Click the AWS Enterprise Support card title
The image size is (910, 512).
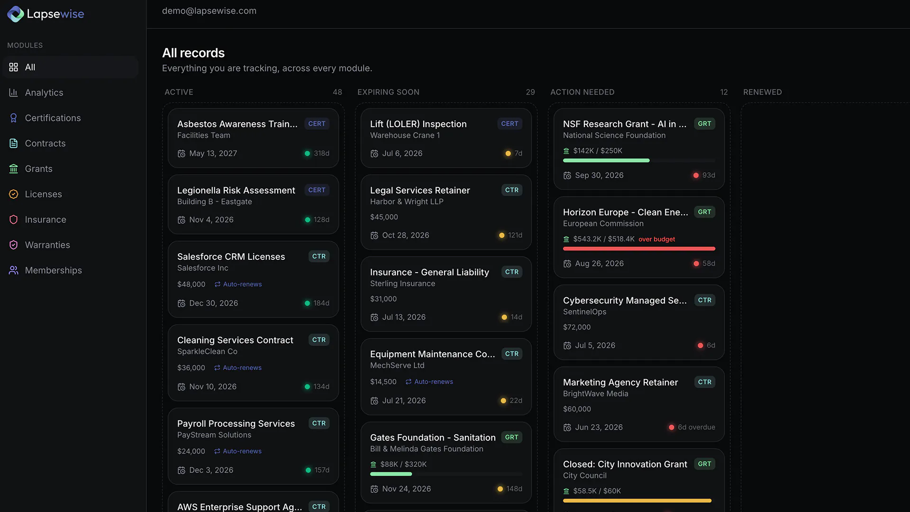click(x=239, y=507)
